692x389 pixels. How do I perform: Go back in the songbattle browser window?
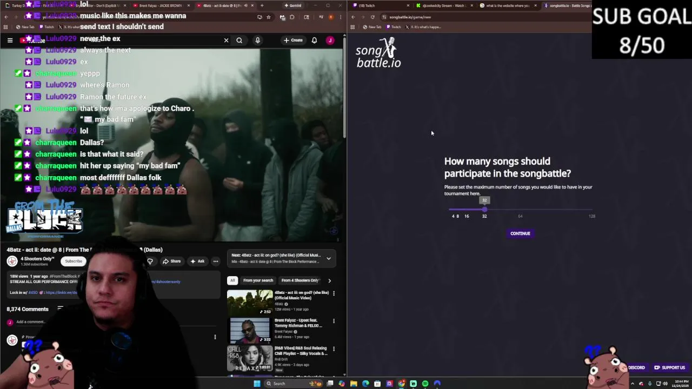click(x=353, y=17)
